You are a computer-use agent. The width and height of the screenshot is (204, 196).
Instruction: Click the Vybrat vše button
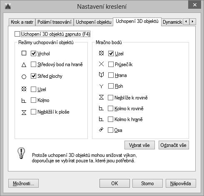(139, 145)
